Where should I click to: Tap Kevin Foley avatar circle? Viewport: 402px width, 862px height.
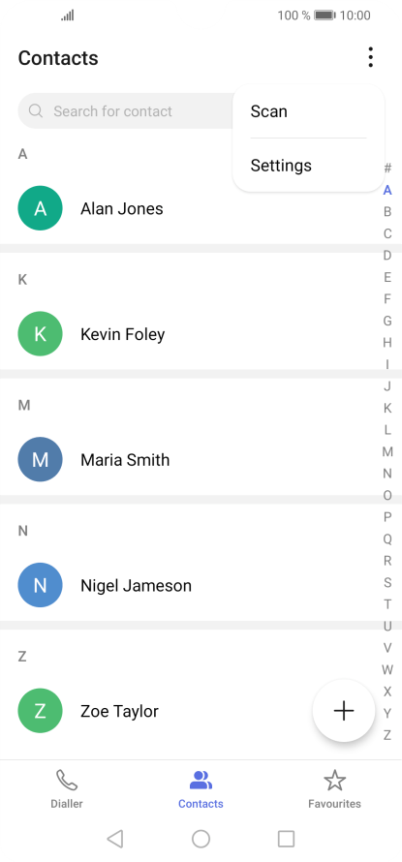(x=40, y=334)
